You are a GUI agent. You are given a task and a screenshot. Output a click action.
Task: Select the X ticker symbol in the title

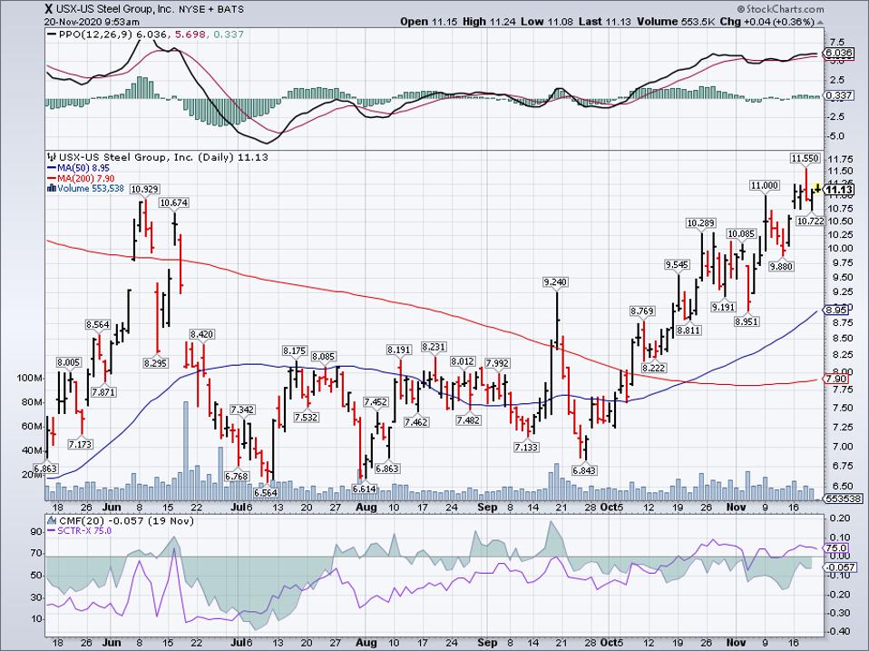pyautogui.click(x=49, y=9)
